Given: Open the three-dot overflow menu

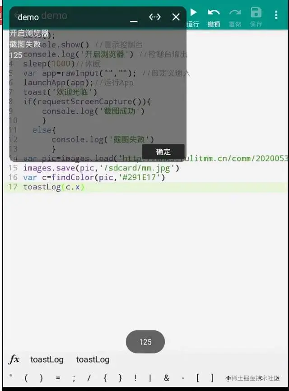Looking at the screenshot, I should [276, 15].
